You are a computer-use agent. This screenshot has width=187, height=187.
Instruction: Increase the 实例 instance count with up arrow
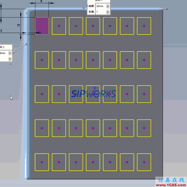pyautogui.click(x=108, y=11)
